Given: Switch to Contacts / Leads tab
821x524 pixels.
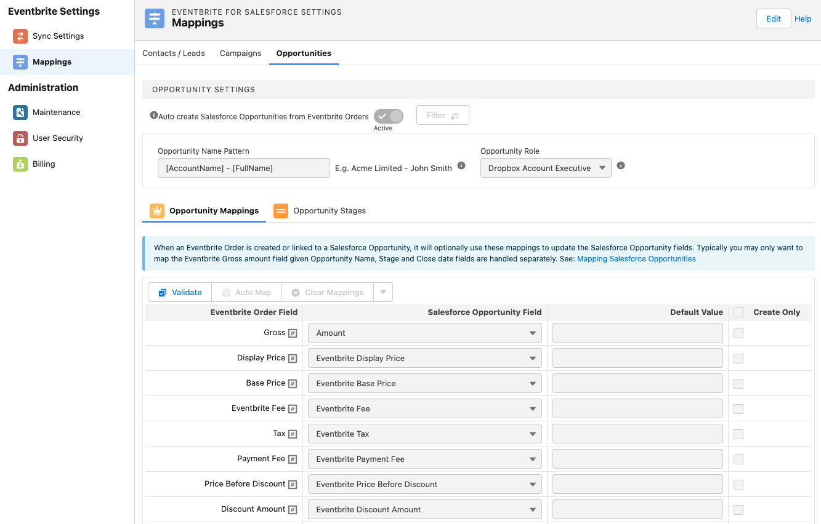Looking at the screenshot, I should [x=174, y=54].
